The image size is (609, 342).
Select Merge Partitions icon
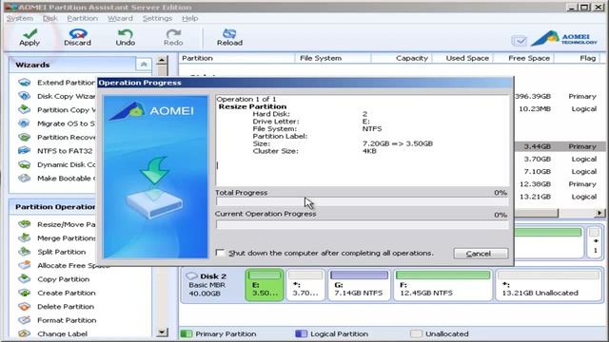click(x=24, y=237)
